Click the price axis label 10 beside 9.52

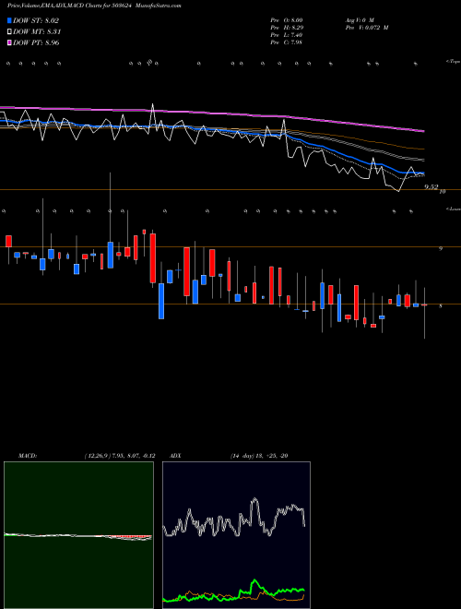tap(442, 192)
